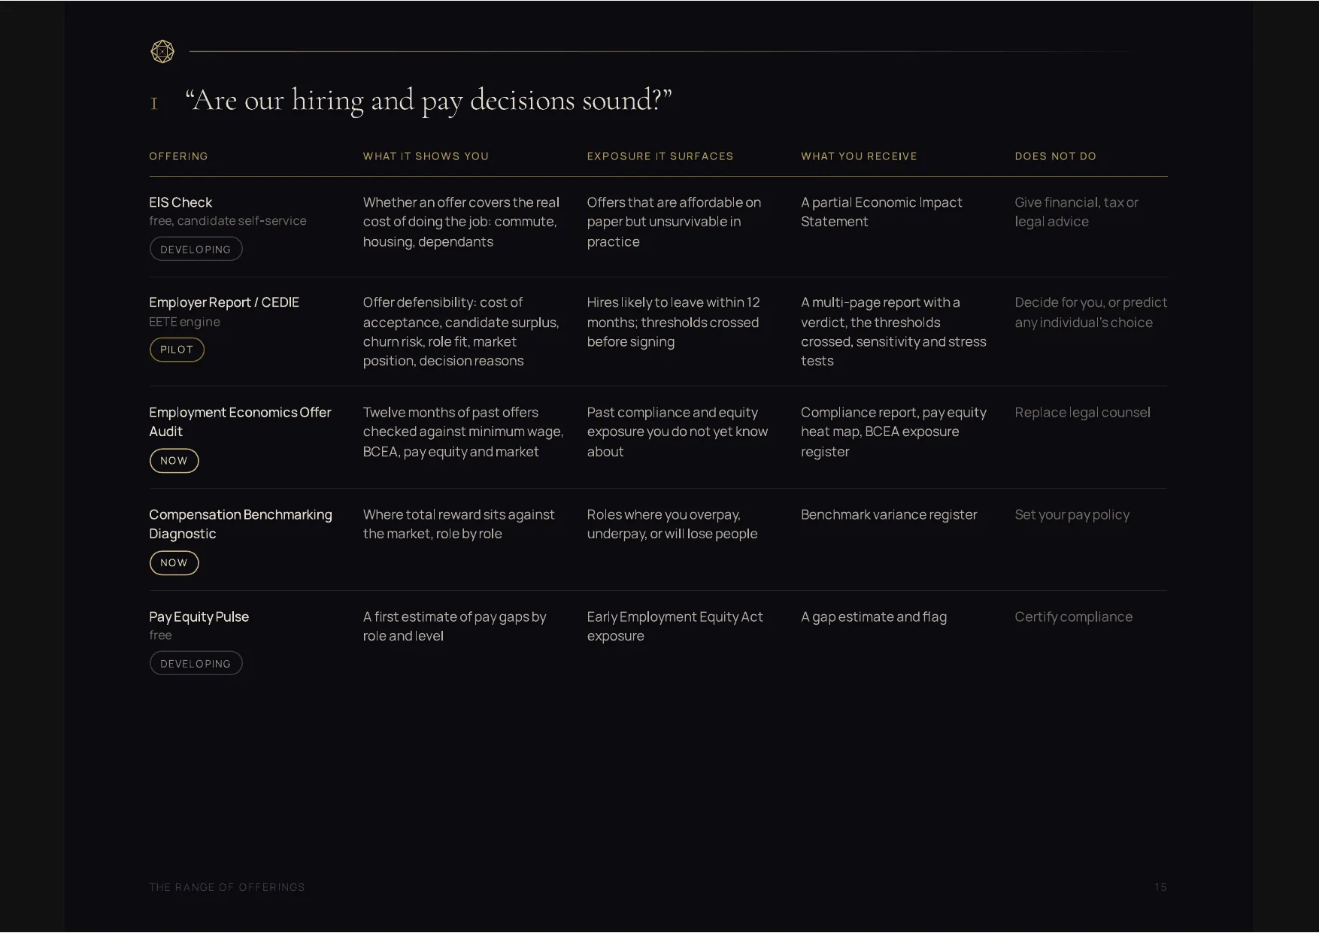The height and width of the screenshot is (933, 1319).
Task: Select the WHAT YOU RECEIVE header
Action: [x=859, y=156]
